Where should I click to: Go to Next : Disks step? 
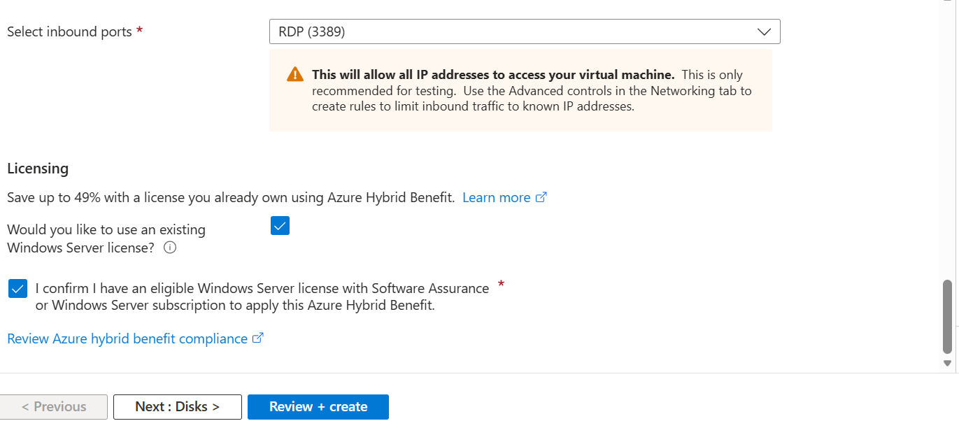[x=178, y=407]
